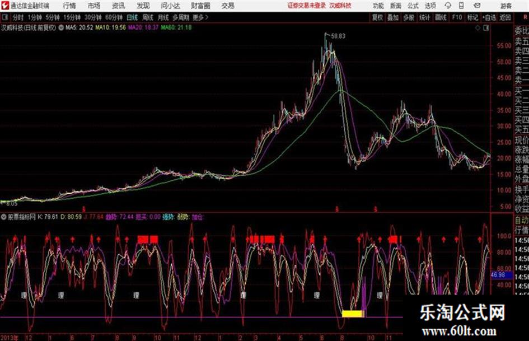Open the headset customer service icon
Image resolution: width=529 pixels, height=341 pixels.
(448, 6)
